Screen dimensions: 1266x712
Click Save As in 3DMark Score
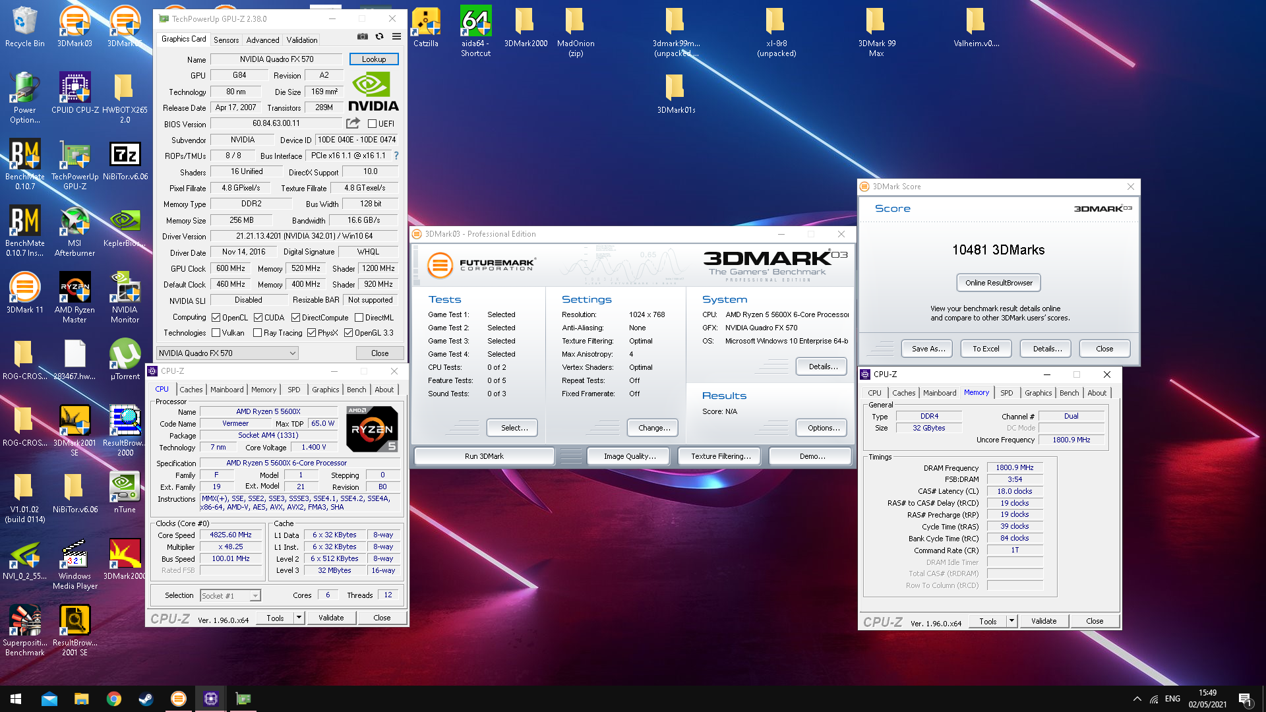[928, 349]
